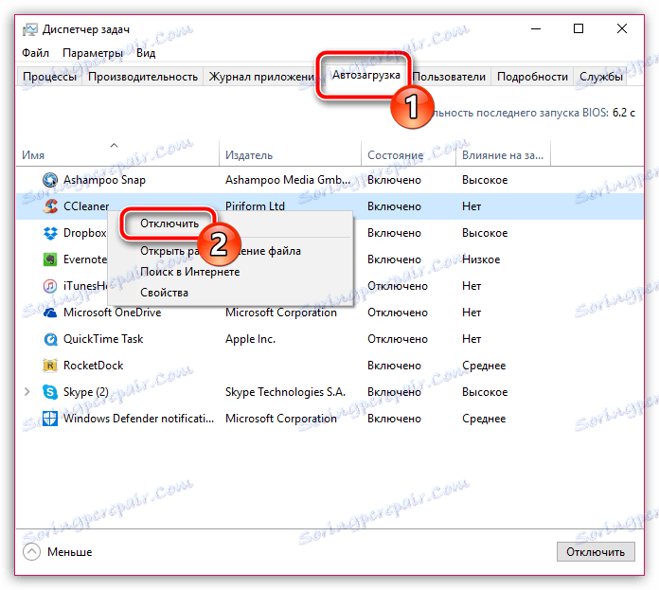This screenshot has width=659, height=590.
Task: Click the Apple Inc. publisher cell
Action: pos(250,339)
